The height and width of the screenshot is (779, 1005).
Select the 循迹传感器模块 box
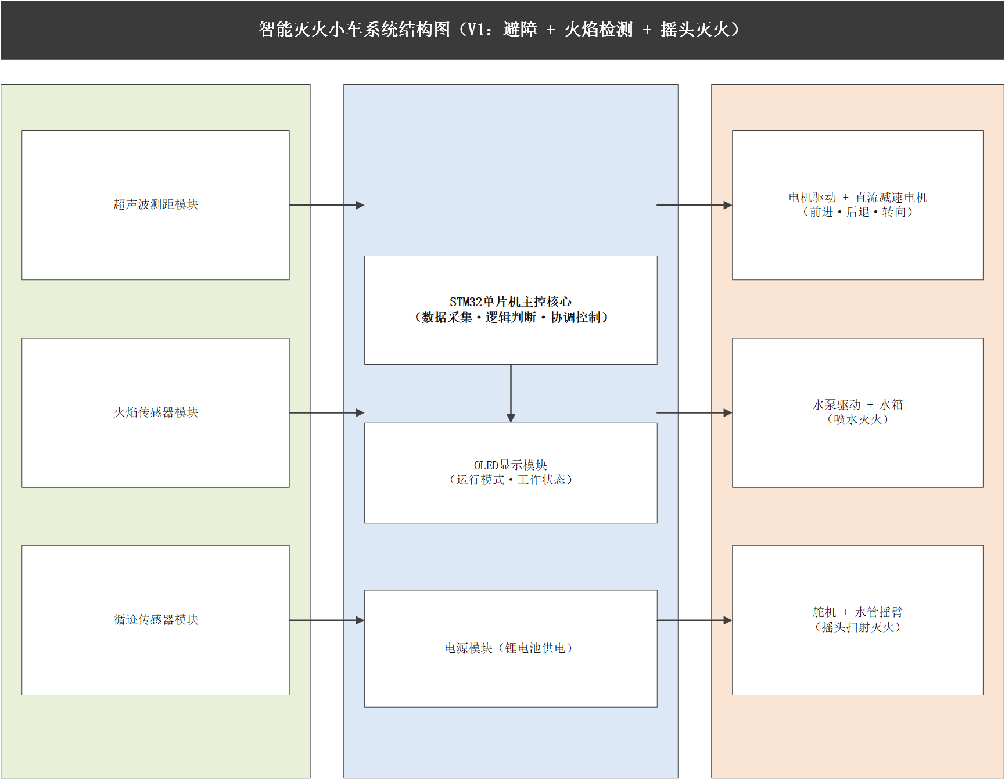pos(156,620)
